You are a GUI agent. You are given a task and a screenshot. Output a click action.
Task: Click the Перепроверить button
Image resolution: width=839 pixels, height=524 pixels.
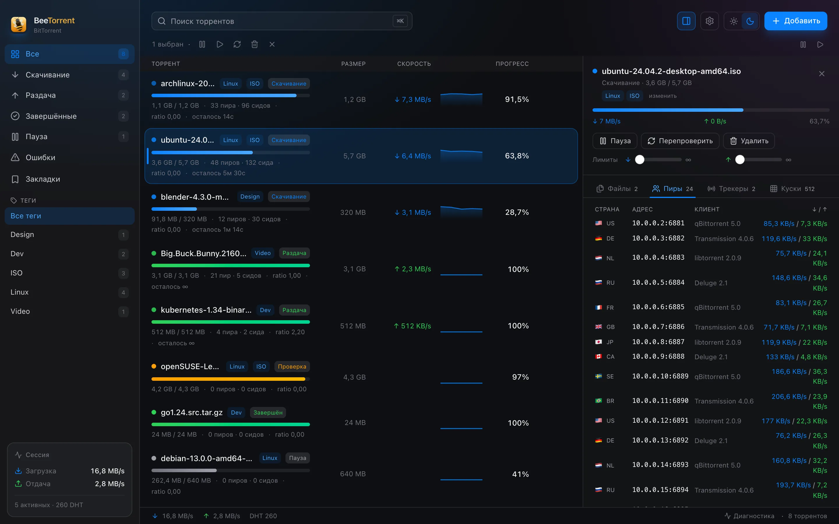pyautogui.click(x=680, y=141)
